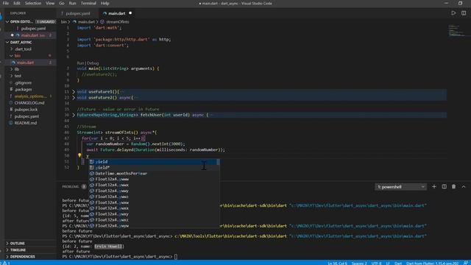The height and width of the screenshot is (265, 471).
Task: Select the yield completion suggestion
Action: (x=154, y=162)
